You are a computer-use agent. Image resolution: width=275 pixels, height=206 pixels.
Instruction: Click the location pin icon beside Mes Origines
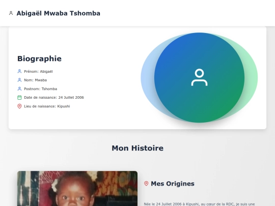coord(146,184)
